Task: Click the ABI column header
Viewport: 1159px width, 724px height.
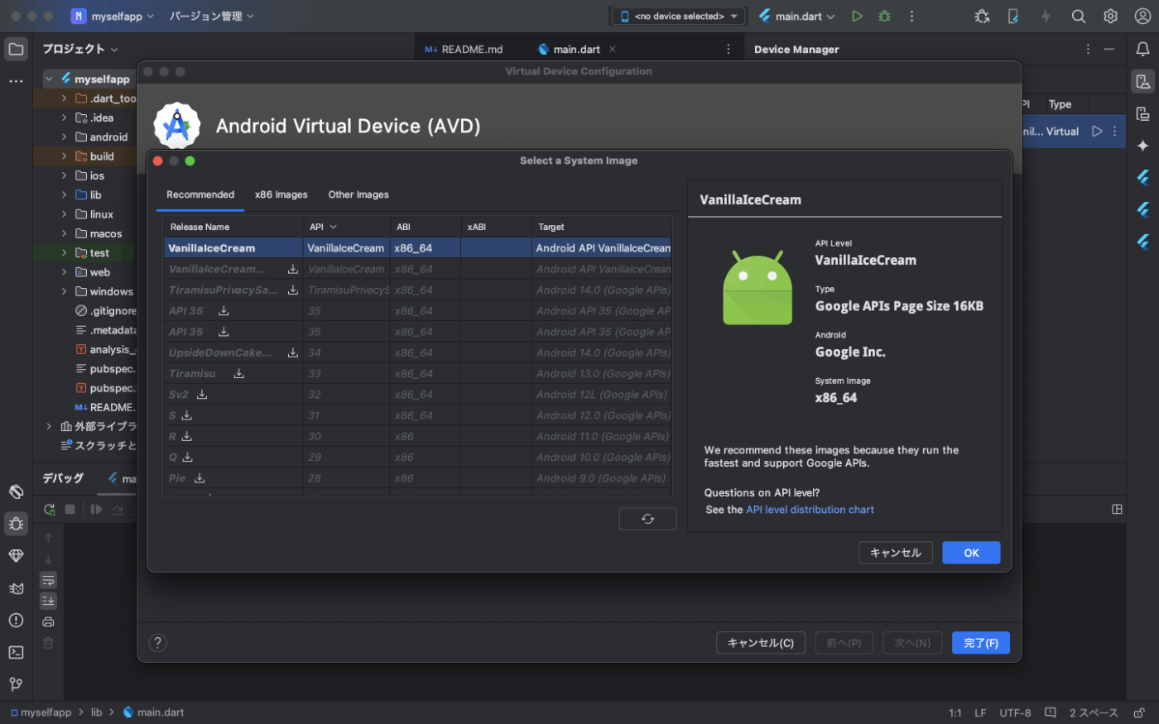Action: (x=426, y=227)
